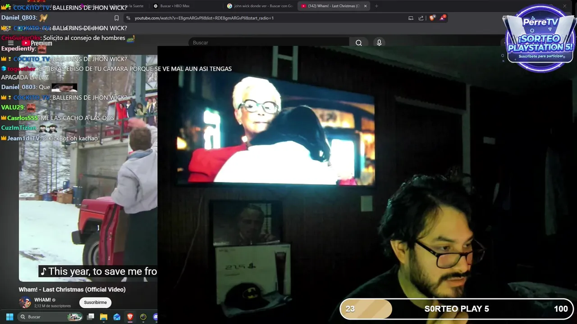
Task: Click chat message ME LAS CACHO A LAS DOS
Action: 78,118
